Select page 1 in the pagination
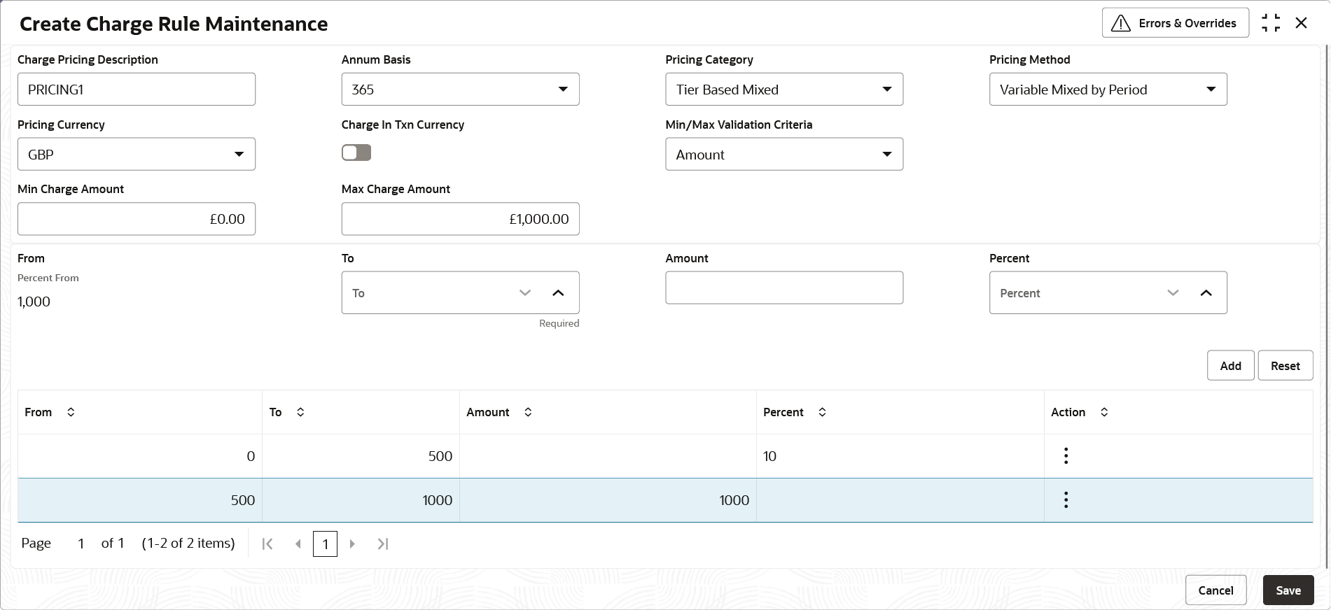1331x610 pixels. coord(325,544)
